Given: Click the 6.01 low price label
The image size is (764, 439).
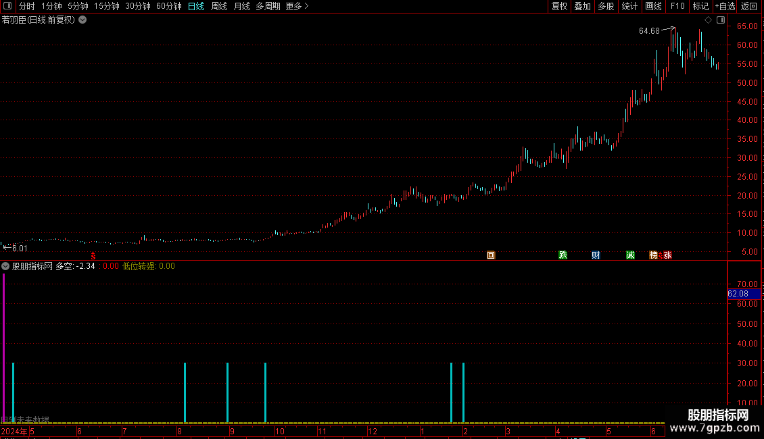Looking at the screenshot, I should pos(20,249).
